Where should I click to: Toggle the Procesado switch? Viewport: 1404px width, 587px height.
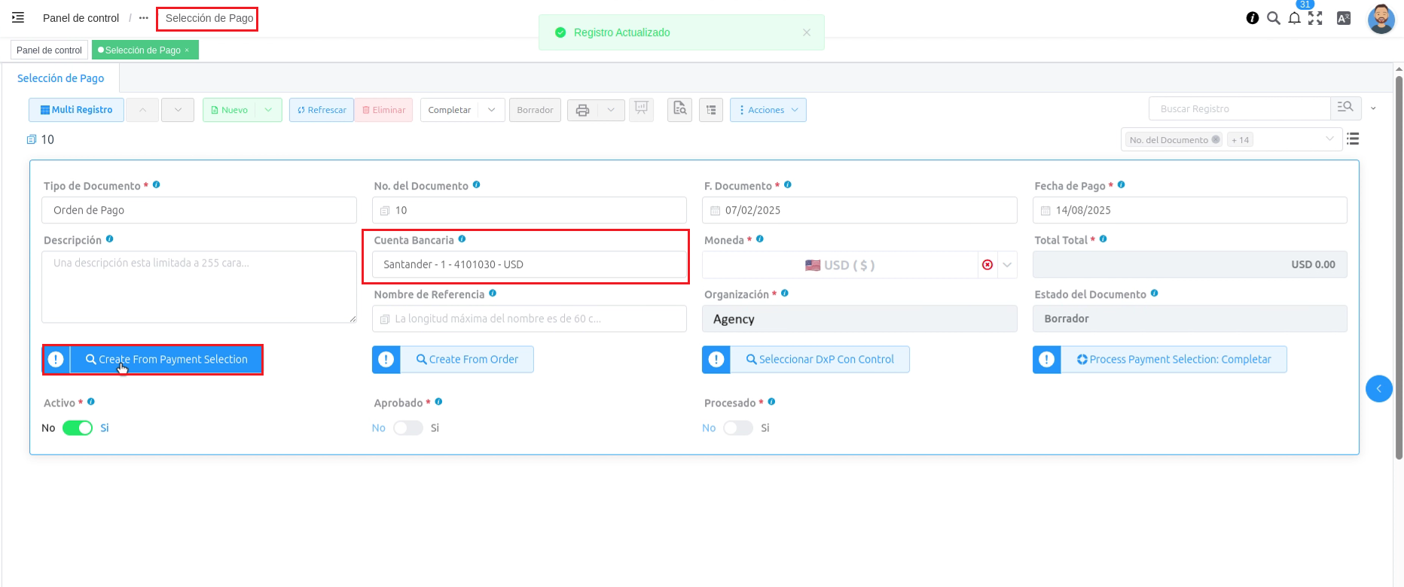point(737,427)
